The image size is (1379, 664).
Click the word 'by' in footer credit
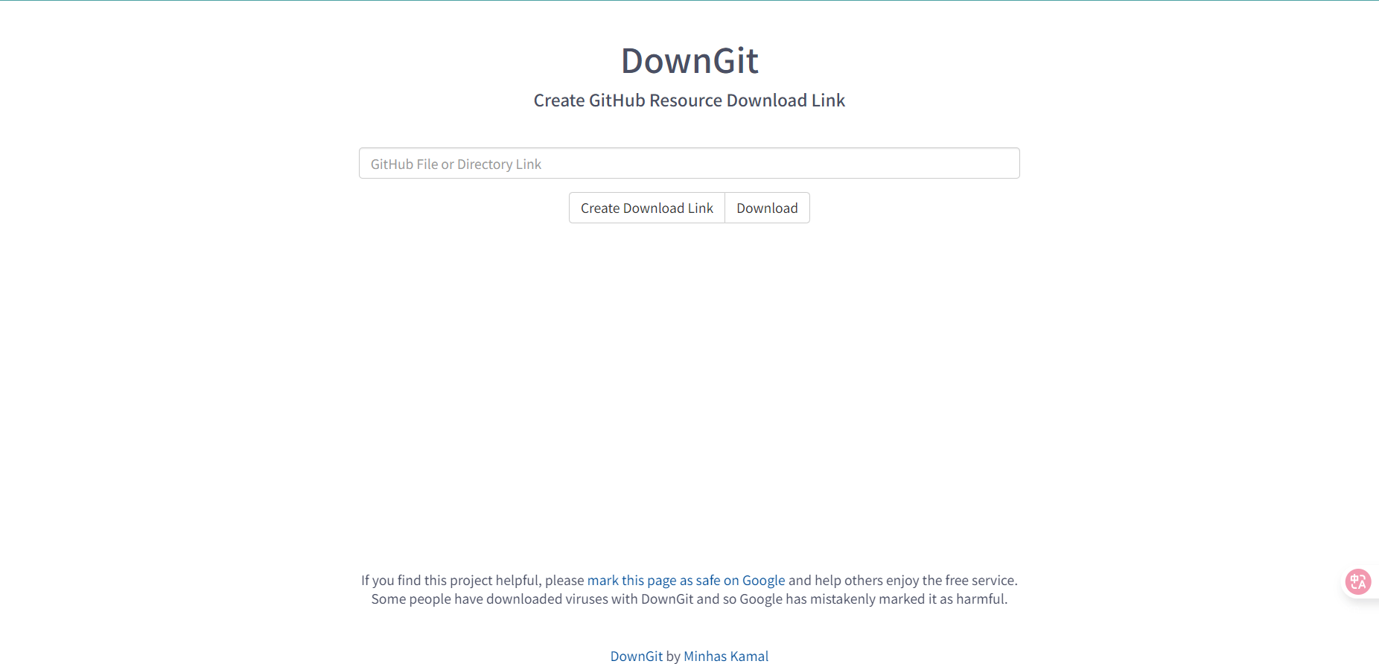click(673, 656)
